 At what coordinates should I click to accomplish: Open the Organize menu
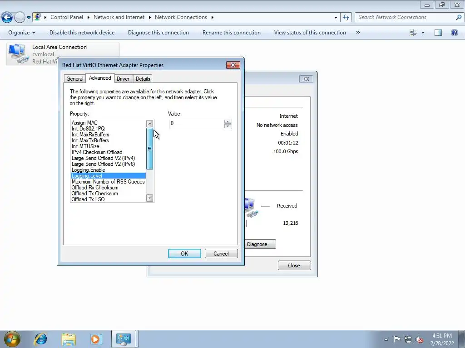pyautogui.click(x=22, y=33)
